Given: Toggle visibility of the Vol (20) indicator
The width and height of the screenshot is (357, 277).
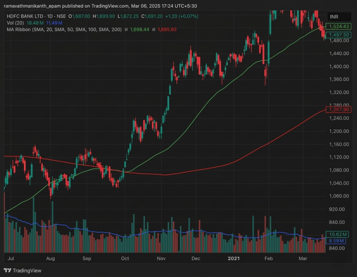Looking at the screenshot, I should point(16,23).
